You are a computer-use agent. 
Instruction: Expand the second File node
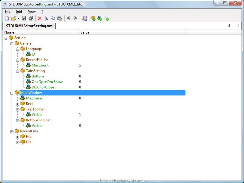point(17,142)
